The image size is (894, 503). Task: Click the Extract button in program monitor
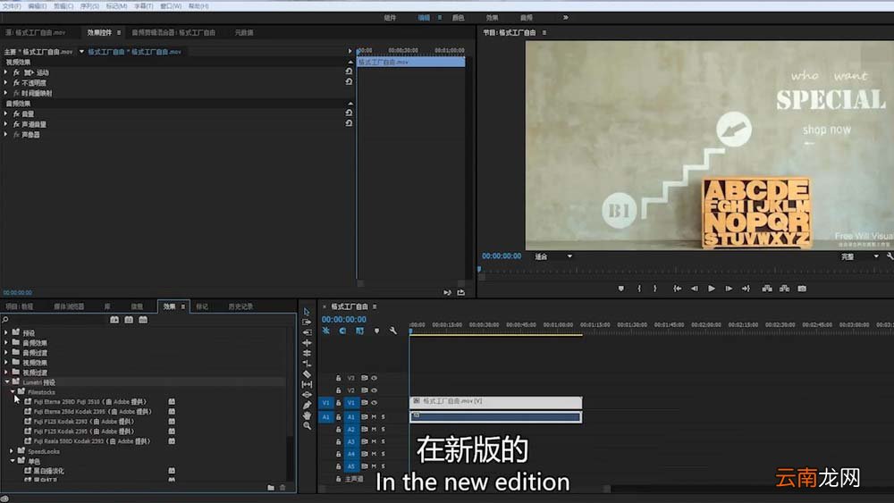pos(785,289)
